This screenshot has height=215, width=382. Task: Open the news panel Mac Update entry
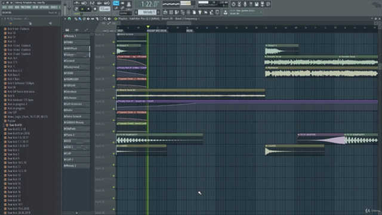coord(245,12)
